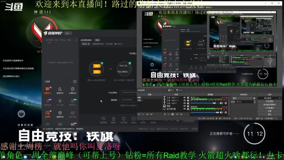Image resolution: width=284 pixels, height=160 pixels.
Task: Move selected source up in OBS sources panel
Action: click(177, 114)
